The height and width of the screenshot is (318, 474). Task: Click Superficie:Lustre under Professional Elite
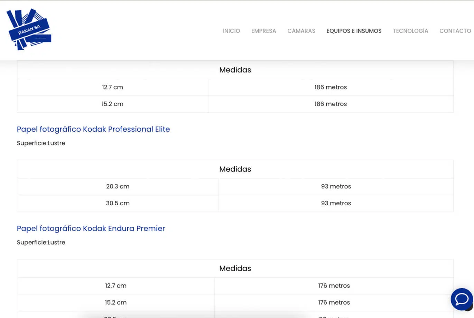41,143
